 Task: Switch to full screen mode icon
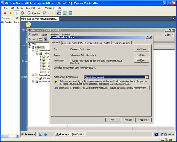[x=64, y=13]
